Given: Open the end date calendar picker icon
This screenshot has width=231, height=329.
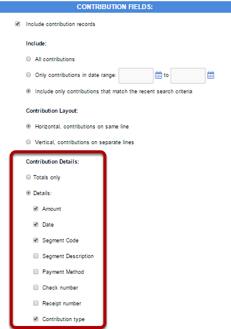Looking at the screenshot, I should (210, 75).
